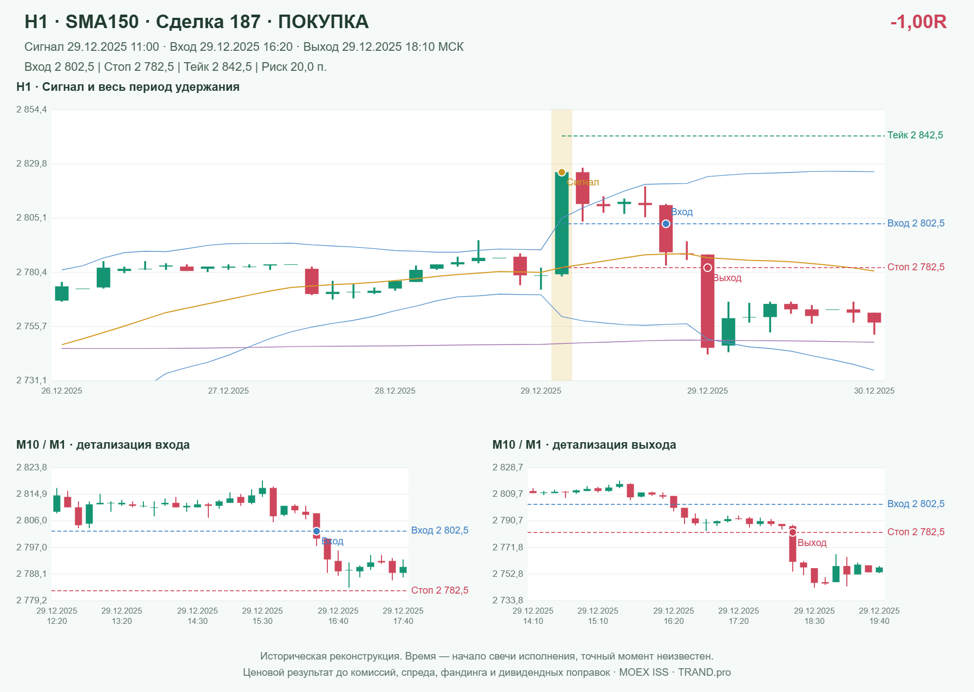Click the '2 823,8' y-axis label in entry chart
The image size is (974, 692).
(x=31, y=468)
